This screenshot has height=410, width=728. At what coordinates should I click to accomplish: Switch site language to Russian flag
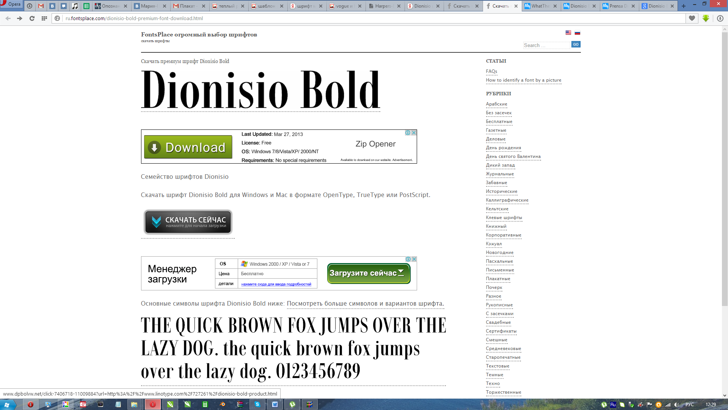point(577,33)
